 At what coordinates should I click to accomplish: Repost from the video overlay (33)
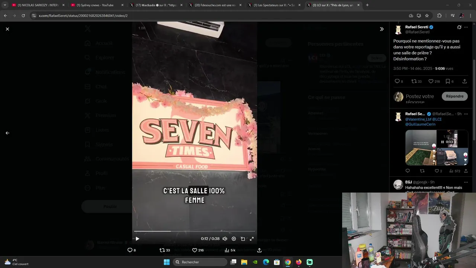tap(165, 250)
